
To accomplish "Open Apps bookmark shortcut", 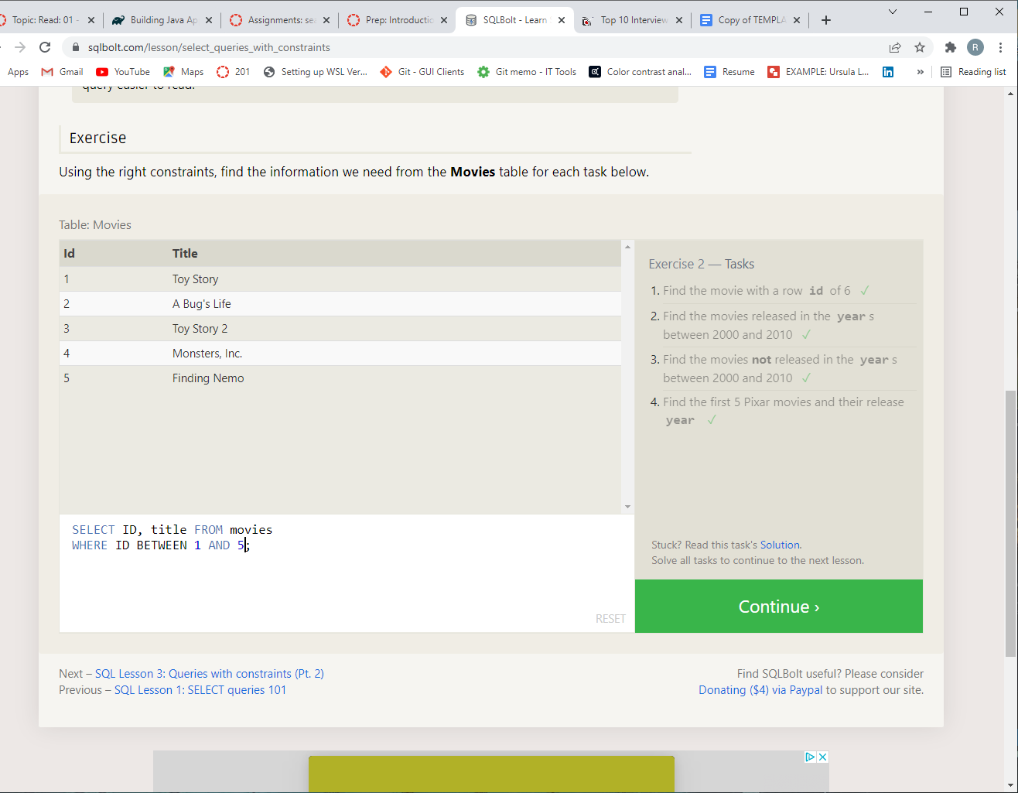I will pyautogui.click(x=18, y=72).
